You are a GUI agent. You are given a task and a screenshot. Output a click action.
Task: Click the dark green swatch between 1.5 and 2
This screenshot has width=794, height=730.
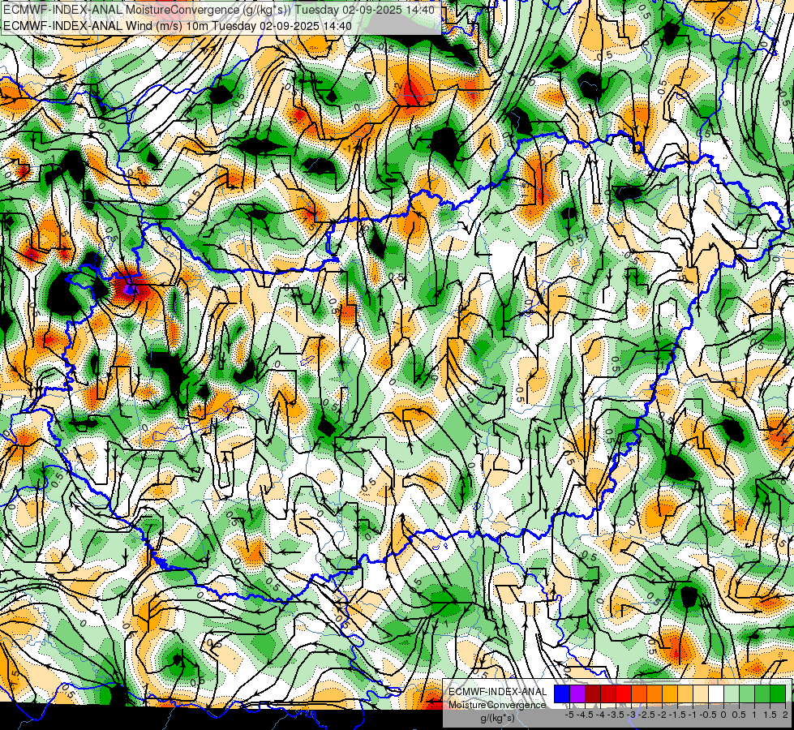click(x=778, y=694)
